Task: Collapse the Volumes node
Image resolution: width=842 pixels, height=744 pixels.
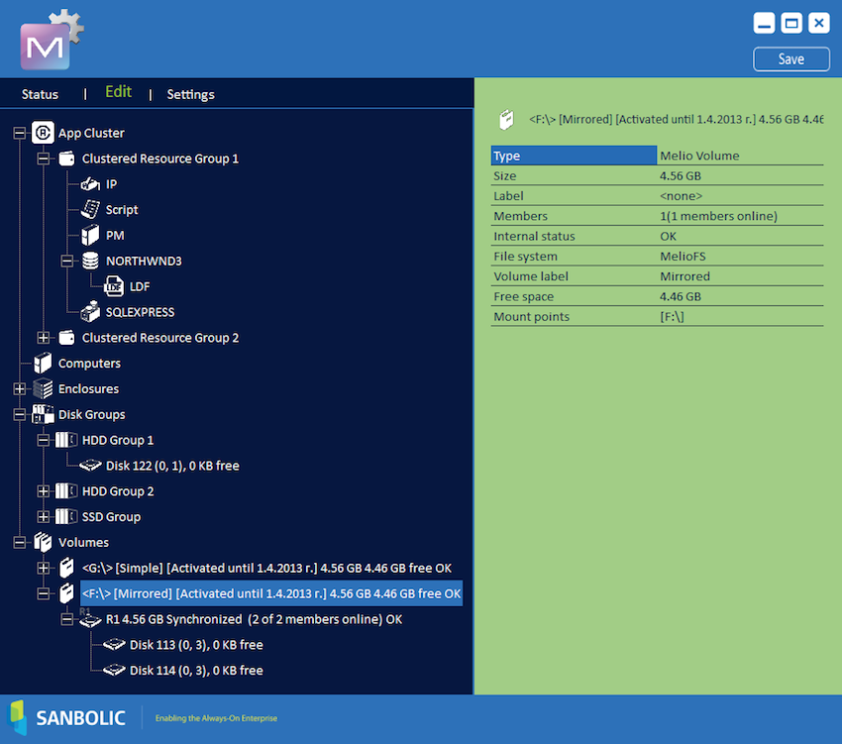Action: tap(20, 542)
